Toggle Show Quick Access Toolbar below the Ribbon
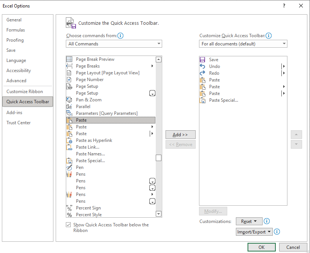Image resolution: width=310 pixels, height=253 pixels. click(x=68, y=225)
